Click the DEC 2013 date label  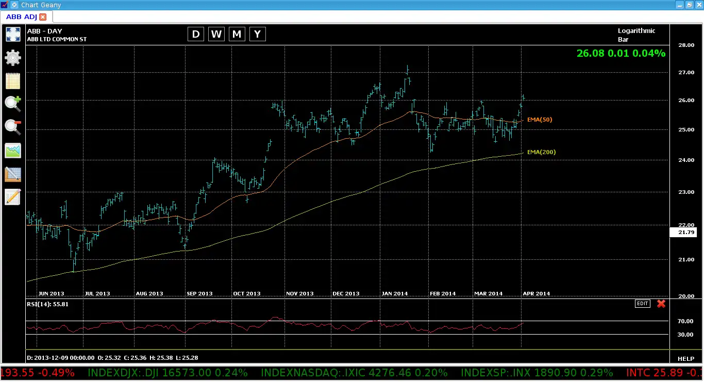coord(346,294)
